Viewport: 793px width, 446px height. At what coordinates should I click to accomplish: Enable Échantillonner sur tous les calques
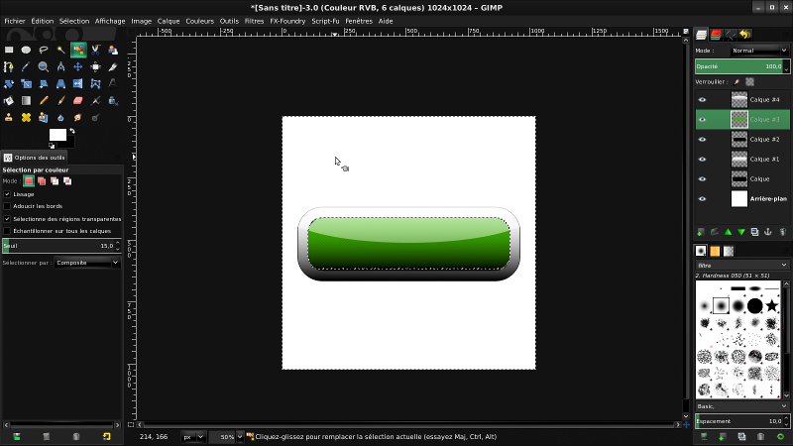coord(7,231)
